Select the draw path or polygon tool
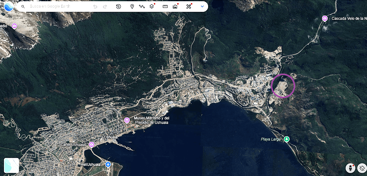Screen dimensions: 367x176 click(142, 6)
